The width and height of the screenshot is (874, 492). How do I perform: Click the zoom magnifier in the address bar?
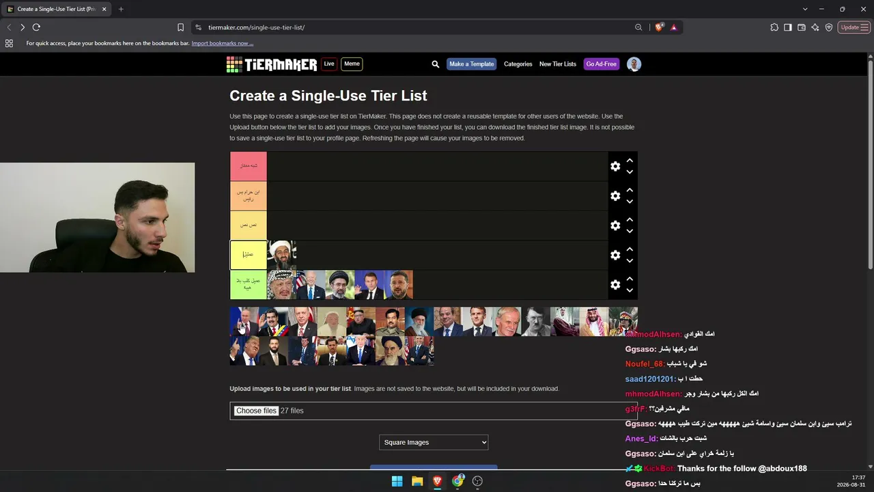pos(638,27)
